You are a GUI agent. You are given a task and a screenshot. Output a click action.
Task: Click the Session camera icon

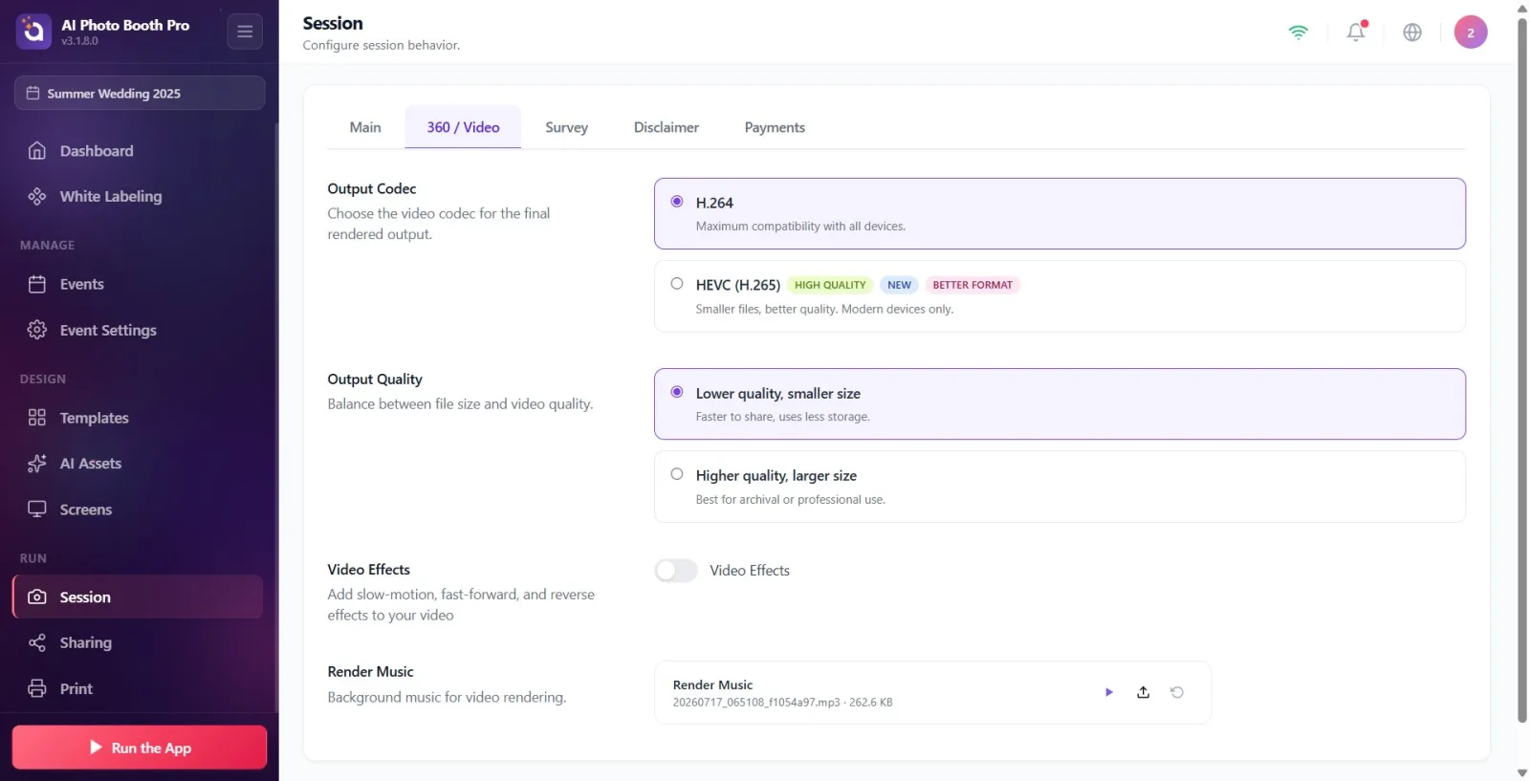pos(37,597)
